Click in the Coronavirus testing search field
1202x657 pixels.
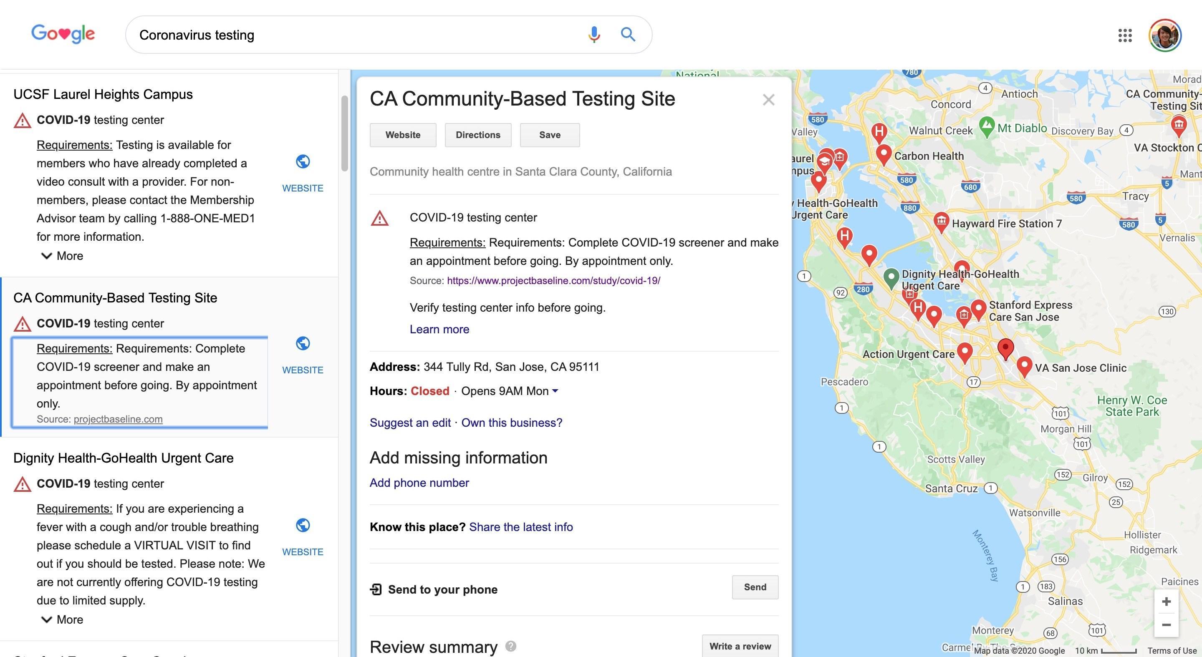355,35
